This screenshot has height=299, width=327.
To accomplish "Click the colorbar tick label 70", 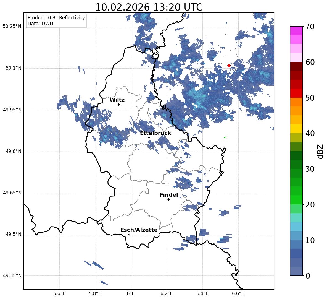I will pos(310,27).
